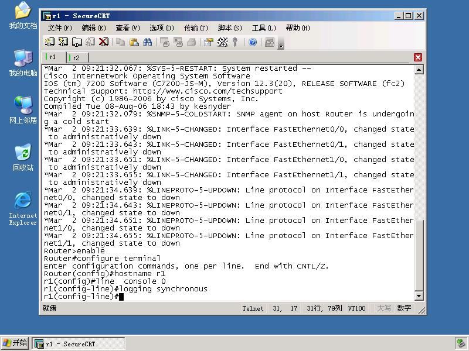The width and height of the screenshot is (469, 351).
Task: Click the 开始 Start button
Action: point(15,343)
